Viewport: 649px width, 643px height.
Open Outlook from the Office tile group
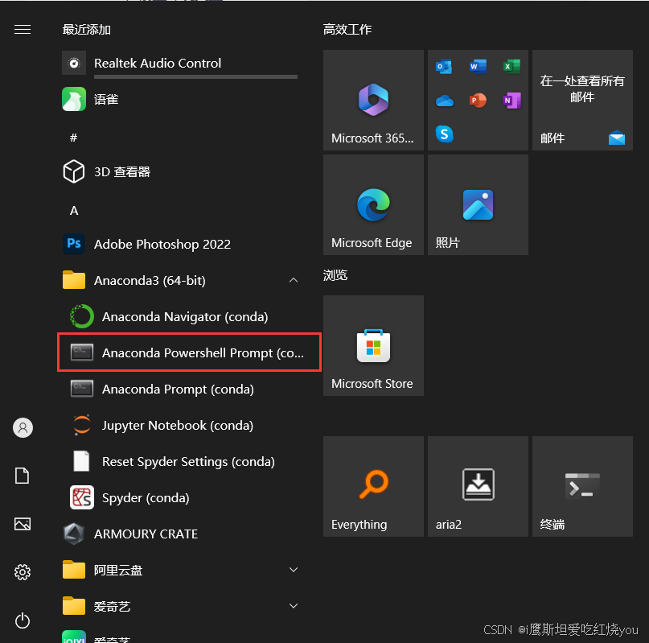coord(444,66)
